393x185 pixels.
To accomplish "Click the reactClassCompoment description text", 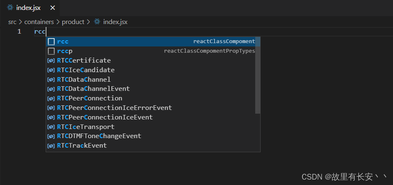I will (x=224, y=41).
